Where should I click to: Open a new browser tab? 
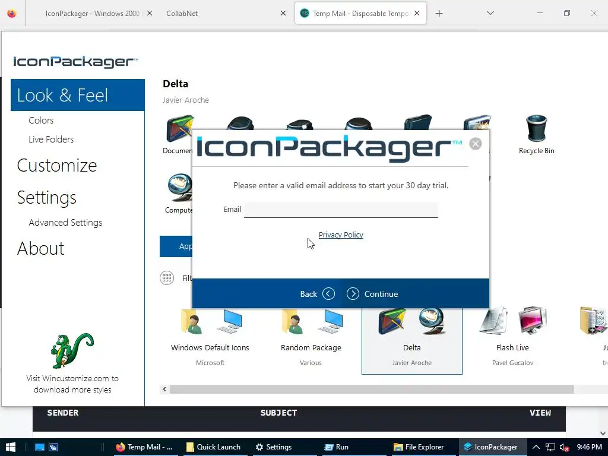439,14
